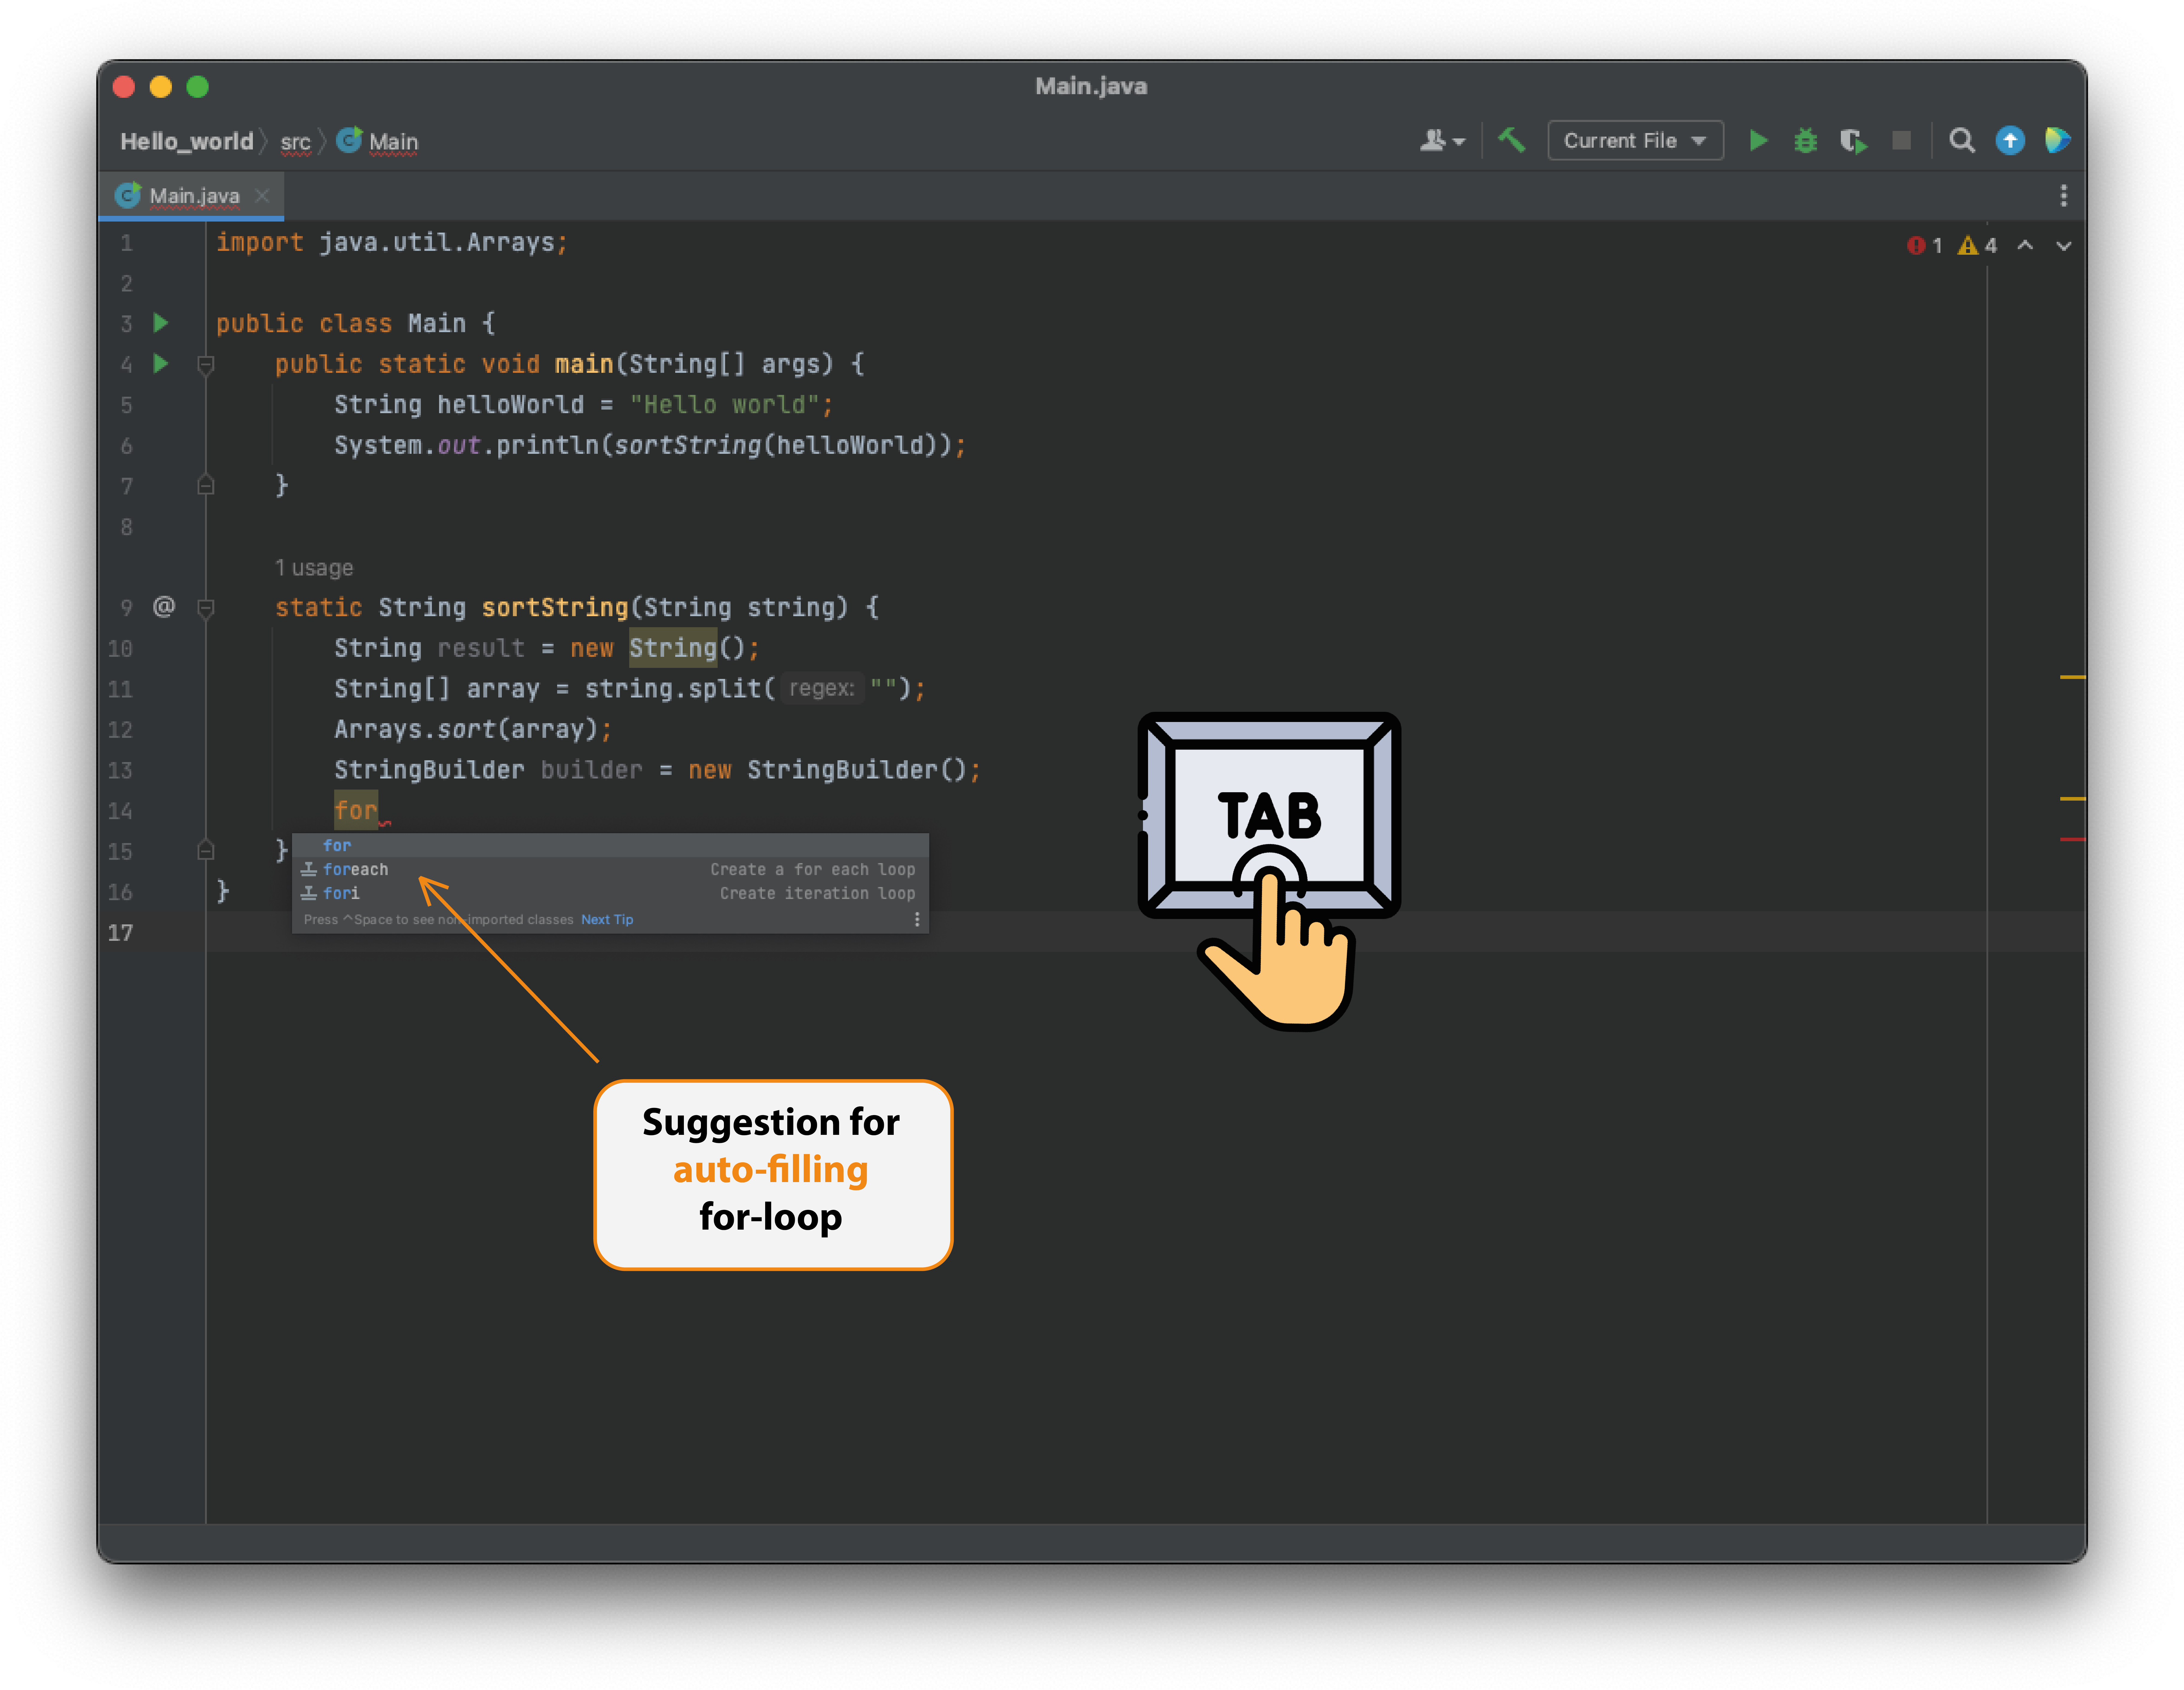Screen dimensions: 2184x1690
Task: Click 'import java.util.Arrays;' on line 1
Action: pyautogui.click(x=392, y=243)
